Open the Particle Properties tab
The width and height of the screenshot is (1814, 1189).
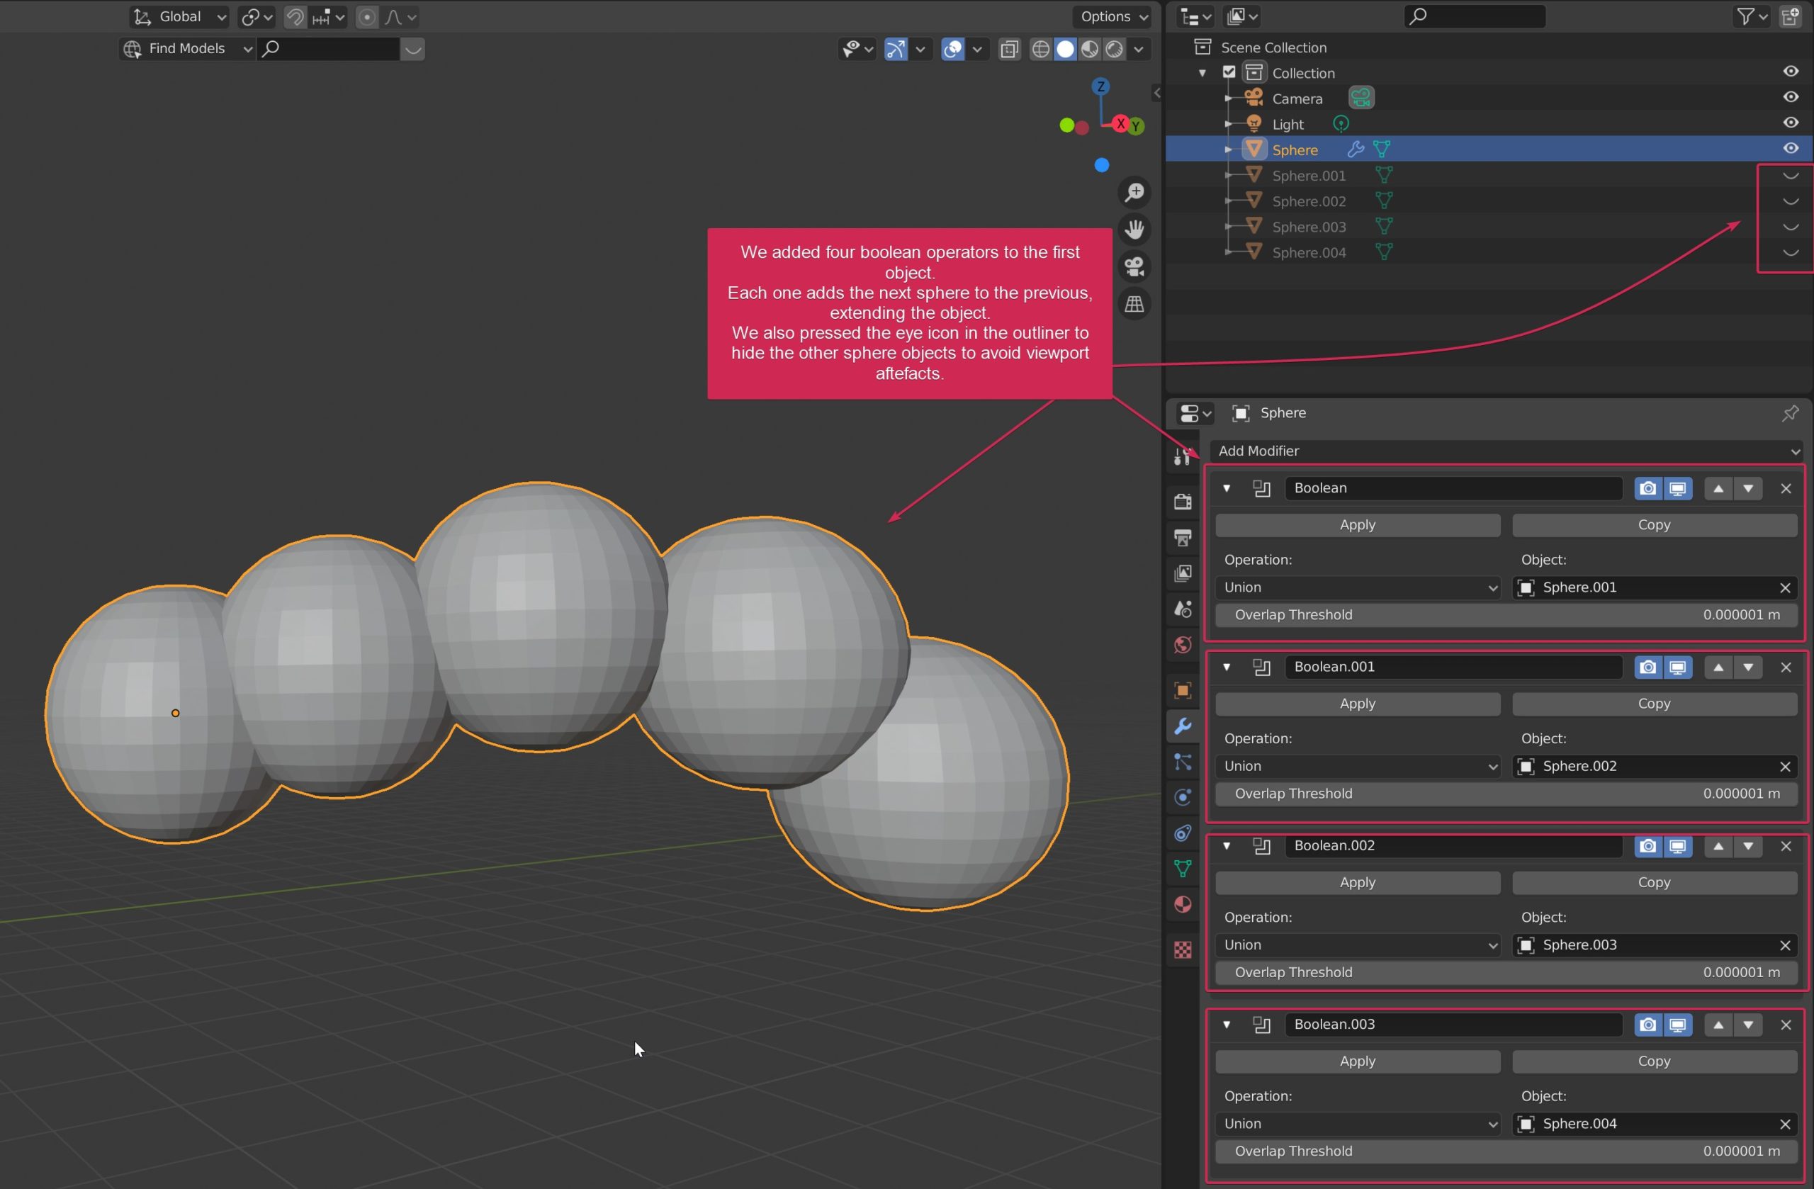pos(1182,762)
